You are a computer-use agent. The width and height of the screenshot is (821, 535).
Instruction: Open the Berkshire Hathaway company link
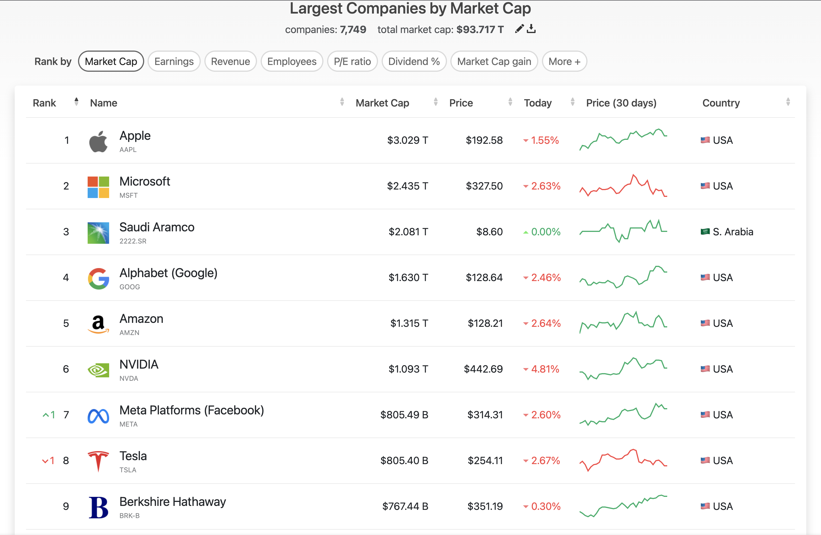(x=172, y=502)
